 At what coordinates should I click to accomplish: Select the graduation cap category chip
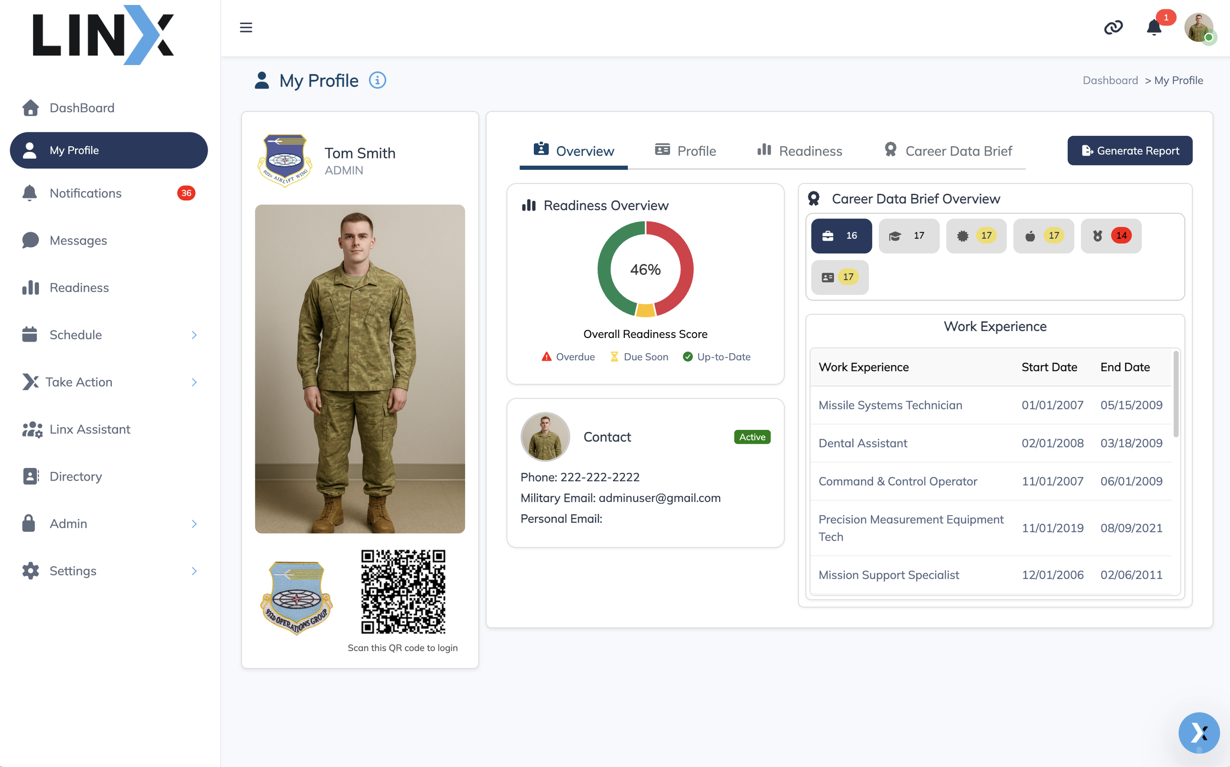point(908,236)
